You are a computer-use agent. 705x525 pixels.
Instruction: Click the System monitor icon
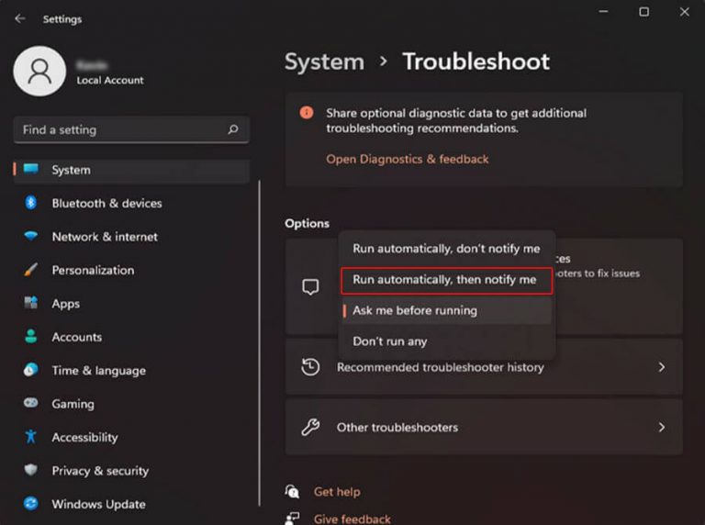click(x=31, y=169)
